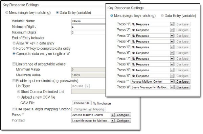Click 'No file chosen' text
The height and width of the screenshot is (134, 203).
tap(102, 104)
